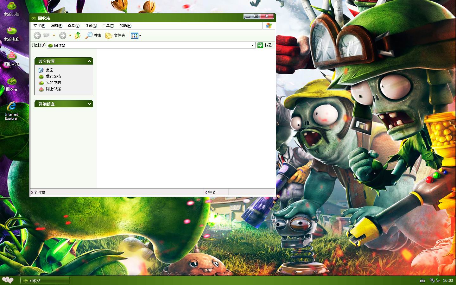Expand the 详细信息 panel
This screenshot has height=285, width=456.
[89, 104]
